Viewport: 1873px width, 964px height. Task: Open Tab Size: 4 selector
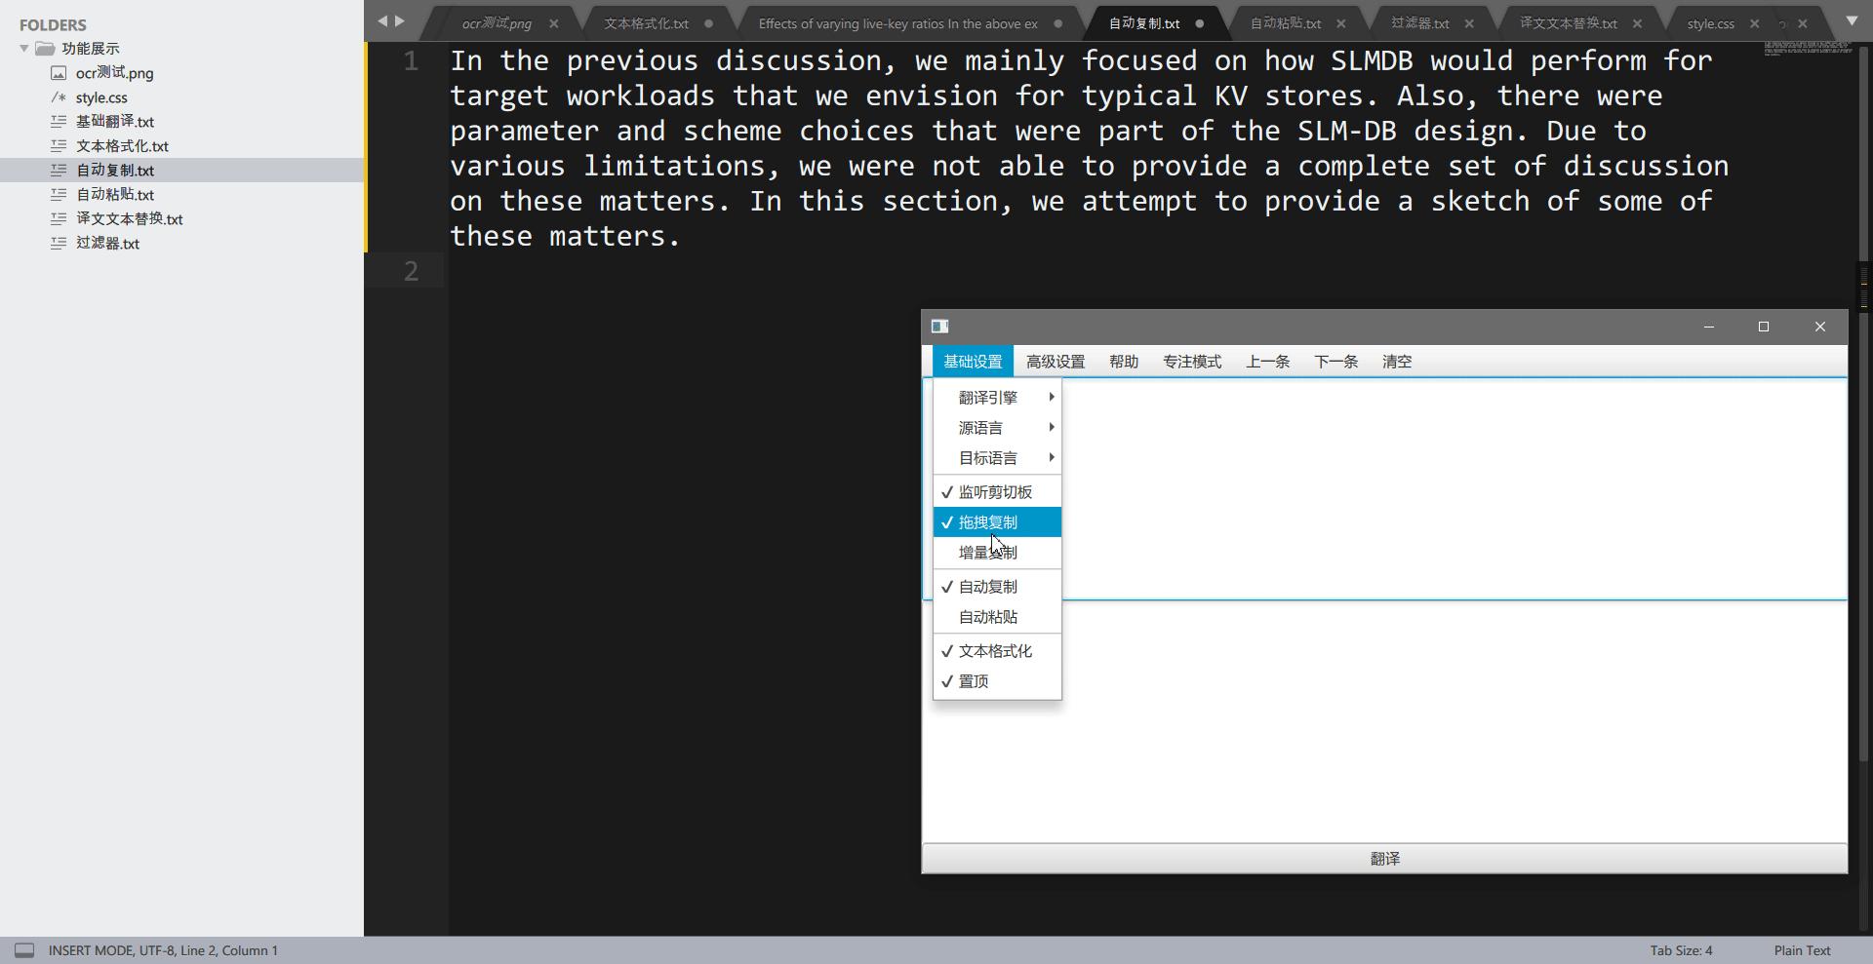click(1681, 950)
